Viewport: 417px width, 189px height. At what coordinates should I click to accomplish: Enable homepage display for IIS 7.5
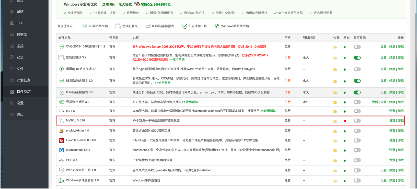(357, 111)
